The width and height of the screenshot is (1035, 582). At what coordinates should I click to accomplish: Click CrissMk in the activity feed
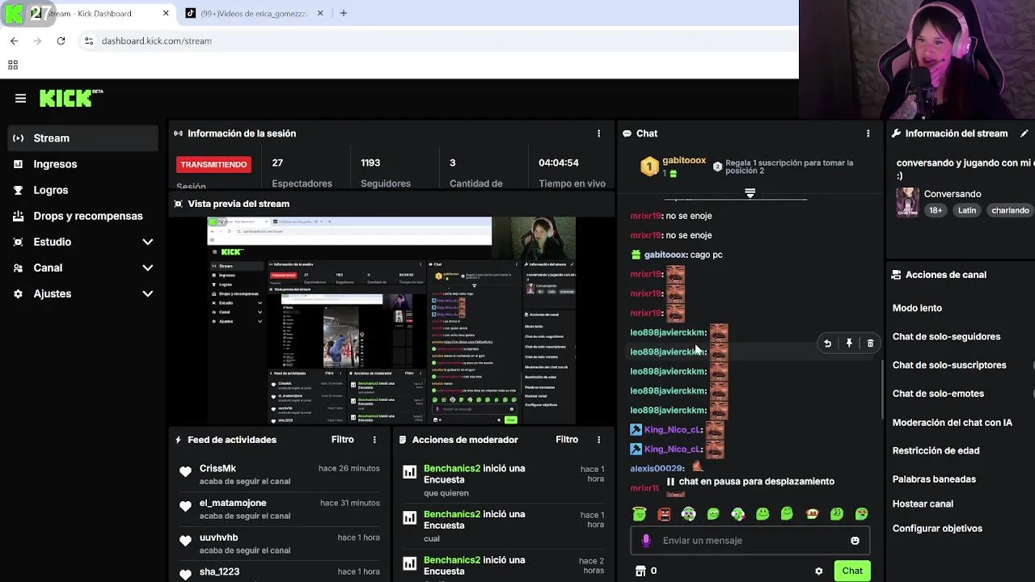[x=218, y=469]
